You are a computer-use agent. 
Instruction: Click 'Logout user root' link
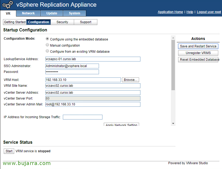tap(209, 12)
